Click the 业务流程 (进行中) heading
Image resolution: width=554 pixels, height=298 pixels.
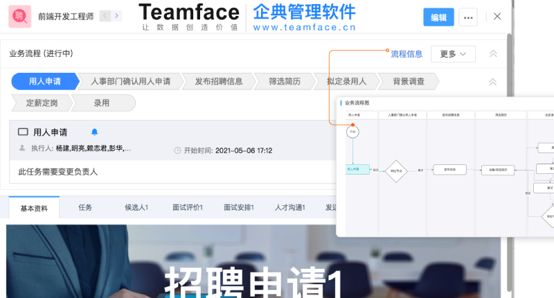(42, 53)
